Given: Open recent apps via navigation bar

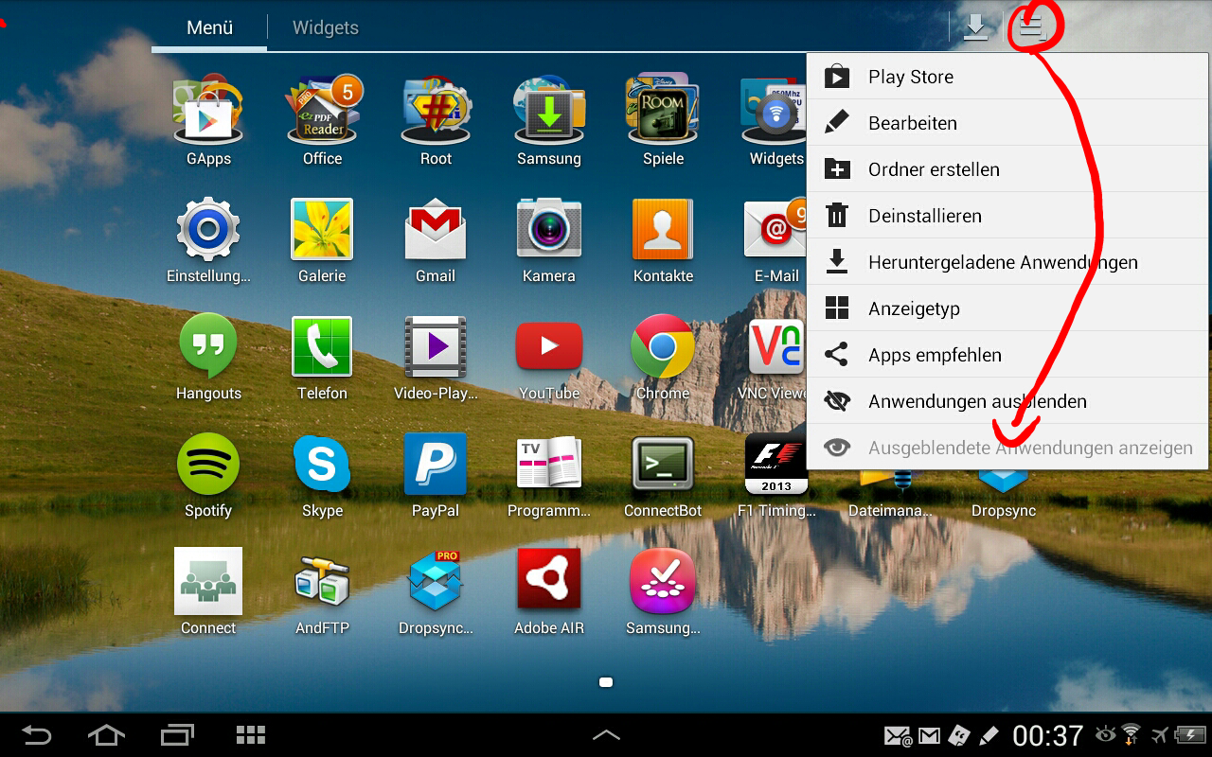Looking at the screenshot, I should coord(177,734).
